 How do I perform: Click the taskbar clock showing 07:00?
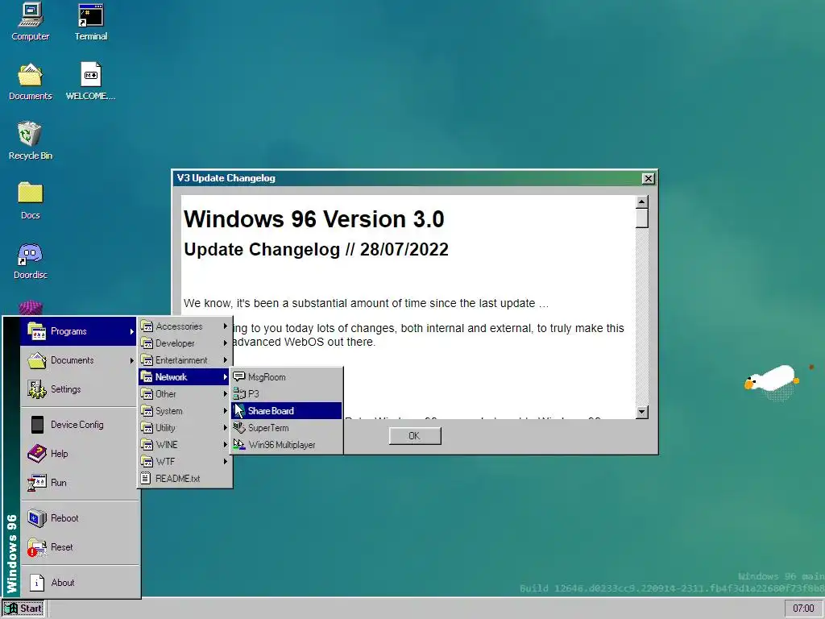point(803,609)
